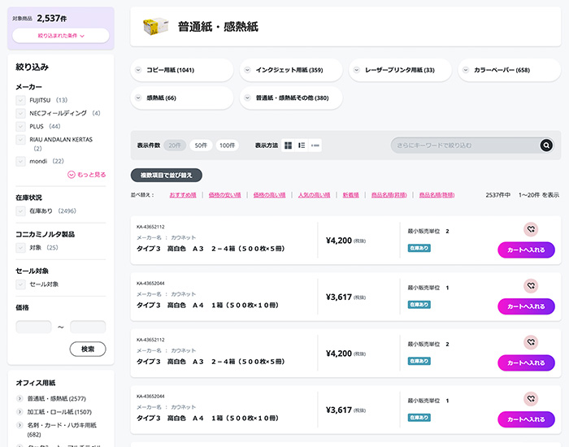
Task: Enable the 在庫あり stock filter checkbox
Action: click(21, 210)
